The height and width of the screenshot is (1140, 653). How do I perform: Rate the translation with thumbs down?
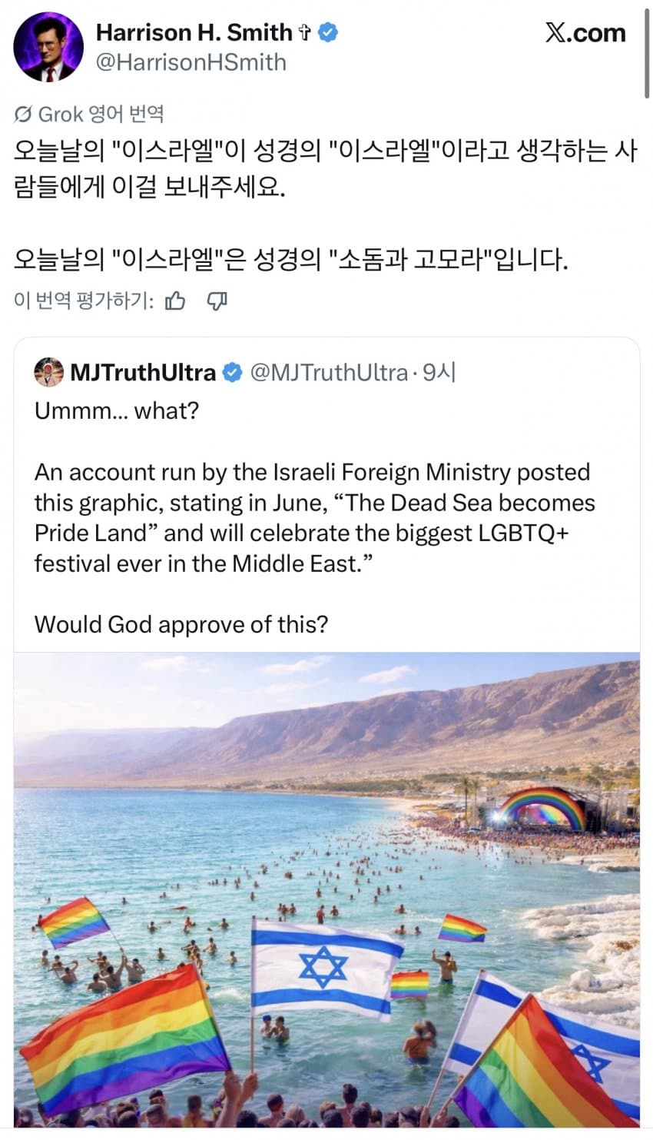pyautogui.click(x=217, y=301)
